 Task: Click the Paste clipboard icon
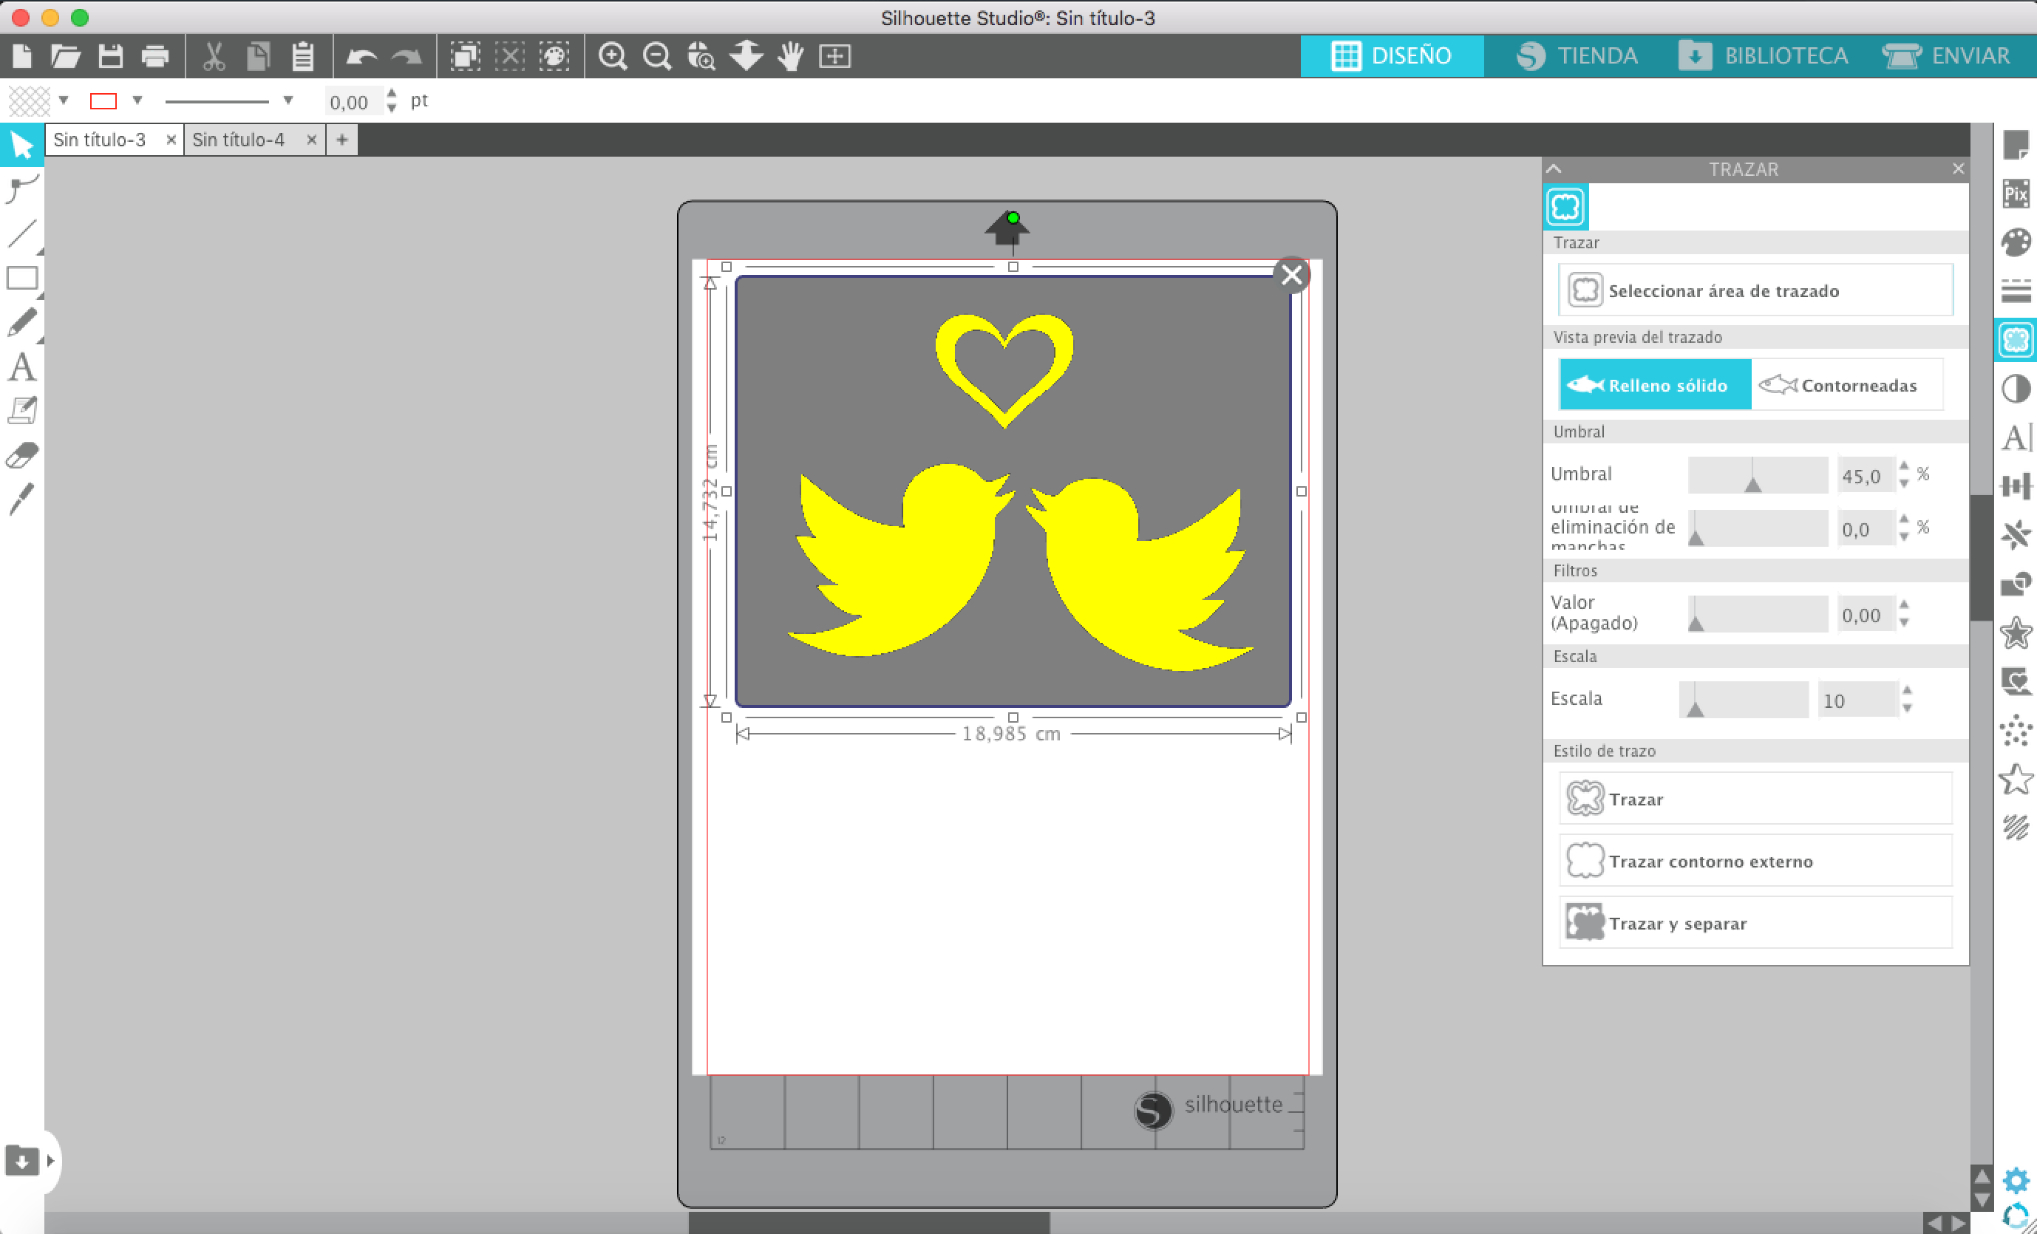pos(302,56)
